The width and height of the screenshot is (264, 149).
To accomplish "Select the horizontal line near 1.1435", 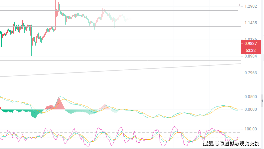I will pyautogui.click(x=133, y=26).
